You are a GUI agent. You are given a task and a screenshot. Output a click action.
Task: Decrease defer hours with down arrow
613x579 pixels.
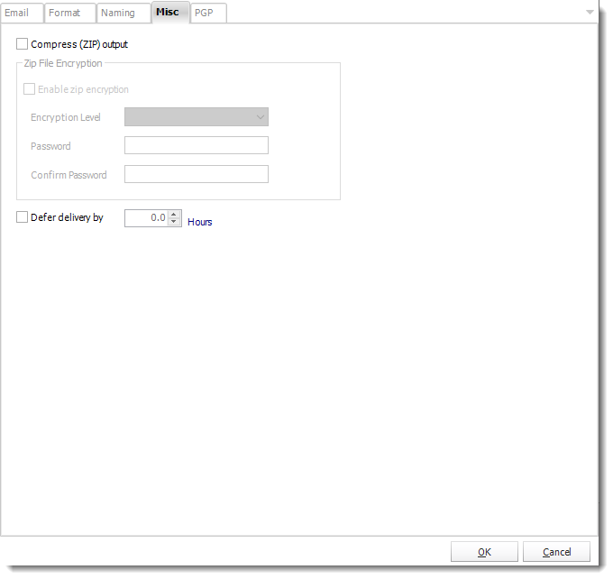pyautogui.click(x=174, y=222)
